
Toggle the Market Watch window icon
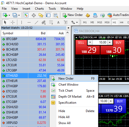coord(26,15)
